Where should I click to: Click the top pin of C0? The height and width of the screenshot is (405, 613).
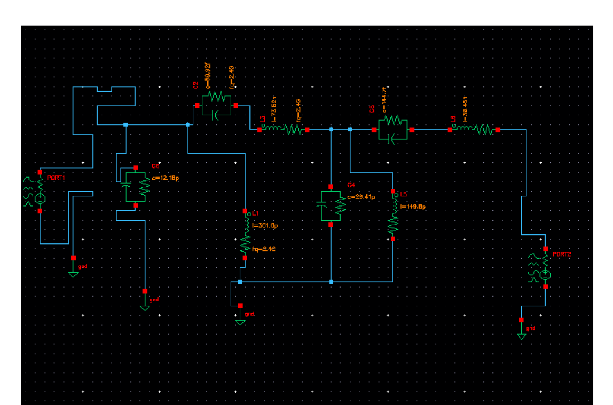pos(135,168)
